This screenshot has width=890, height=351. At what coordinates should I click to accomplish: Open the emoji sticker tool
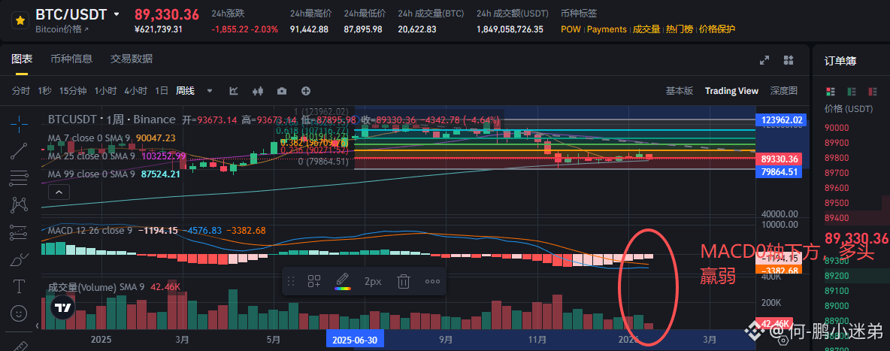(20, 313)
